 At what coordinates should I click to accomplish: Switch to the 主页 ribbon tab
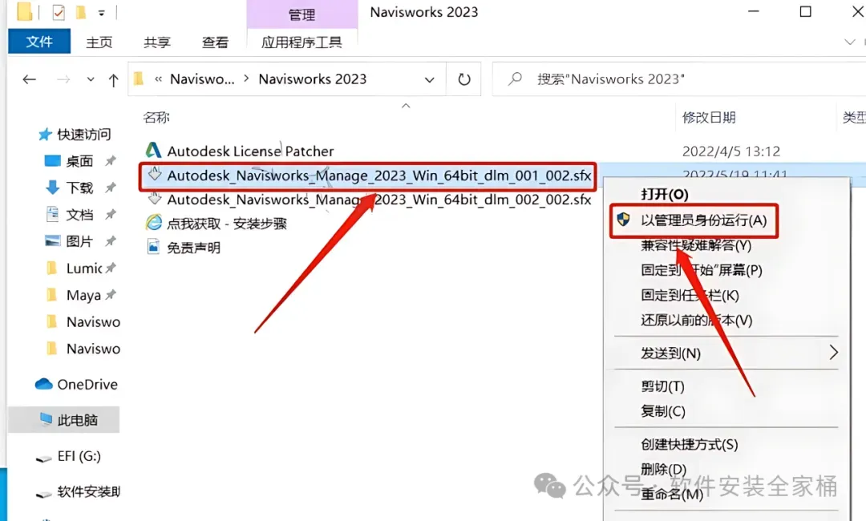point(99,42)
